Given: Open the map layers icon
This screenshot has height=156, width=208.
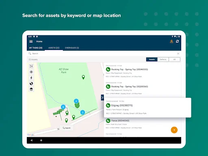Looking at the screenshot, I should click(x=31, y=89).
